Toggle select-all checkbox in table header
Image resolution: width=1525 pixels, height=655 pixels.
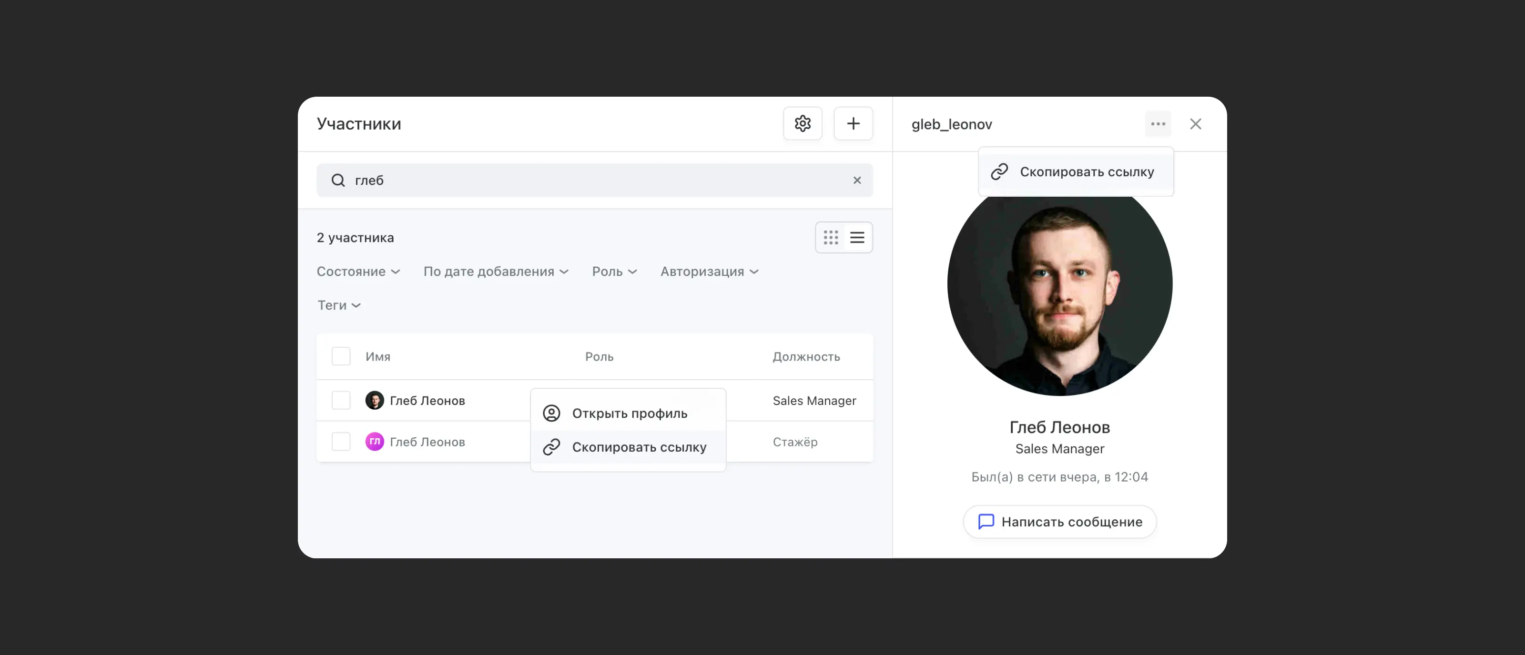340,356
